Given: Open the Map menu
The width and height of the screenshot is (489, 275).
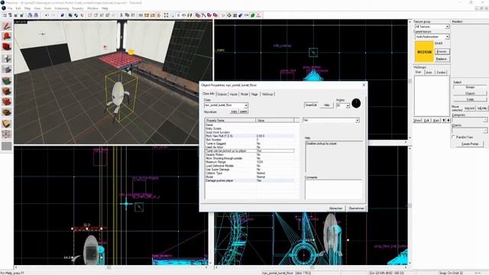Looking at the screenshot, I should coord(28,8).
